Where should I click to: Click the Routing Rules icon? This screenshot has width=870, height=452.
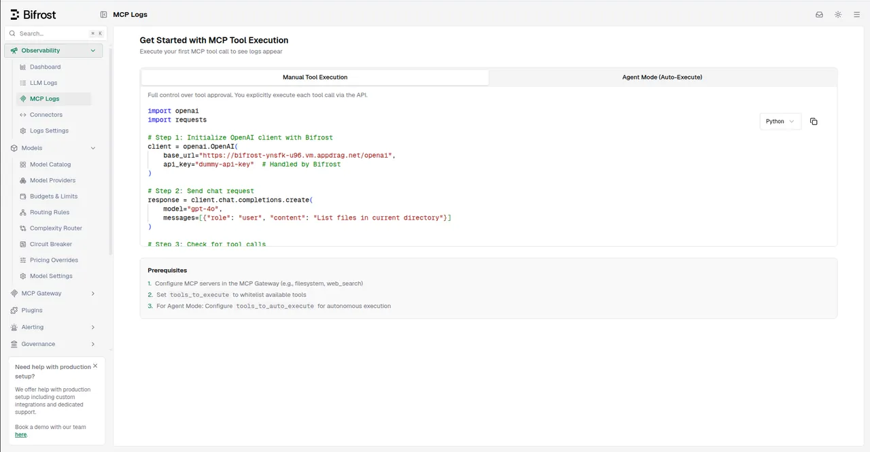23,212
